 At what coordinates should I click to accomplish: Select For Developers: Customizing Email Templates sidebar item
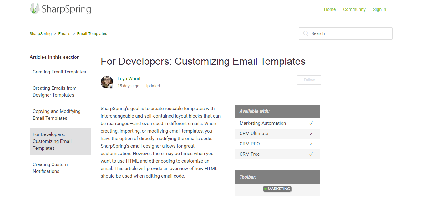60,141
